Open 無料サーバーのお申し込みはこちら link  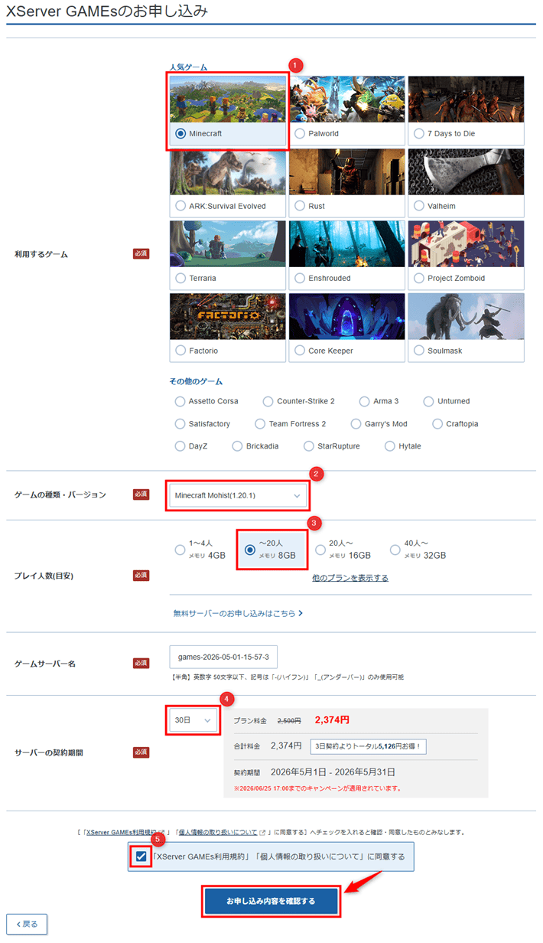point(239,613)
